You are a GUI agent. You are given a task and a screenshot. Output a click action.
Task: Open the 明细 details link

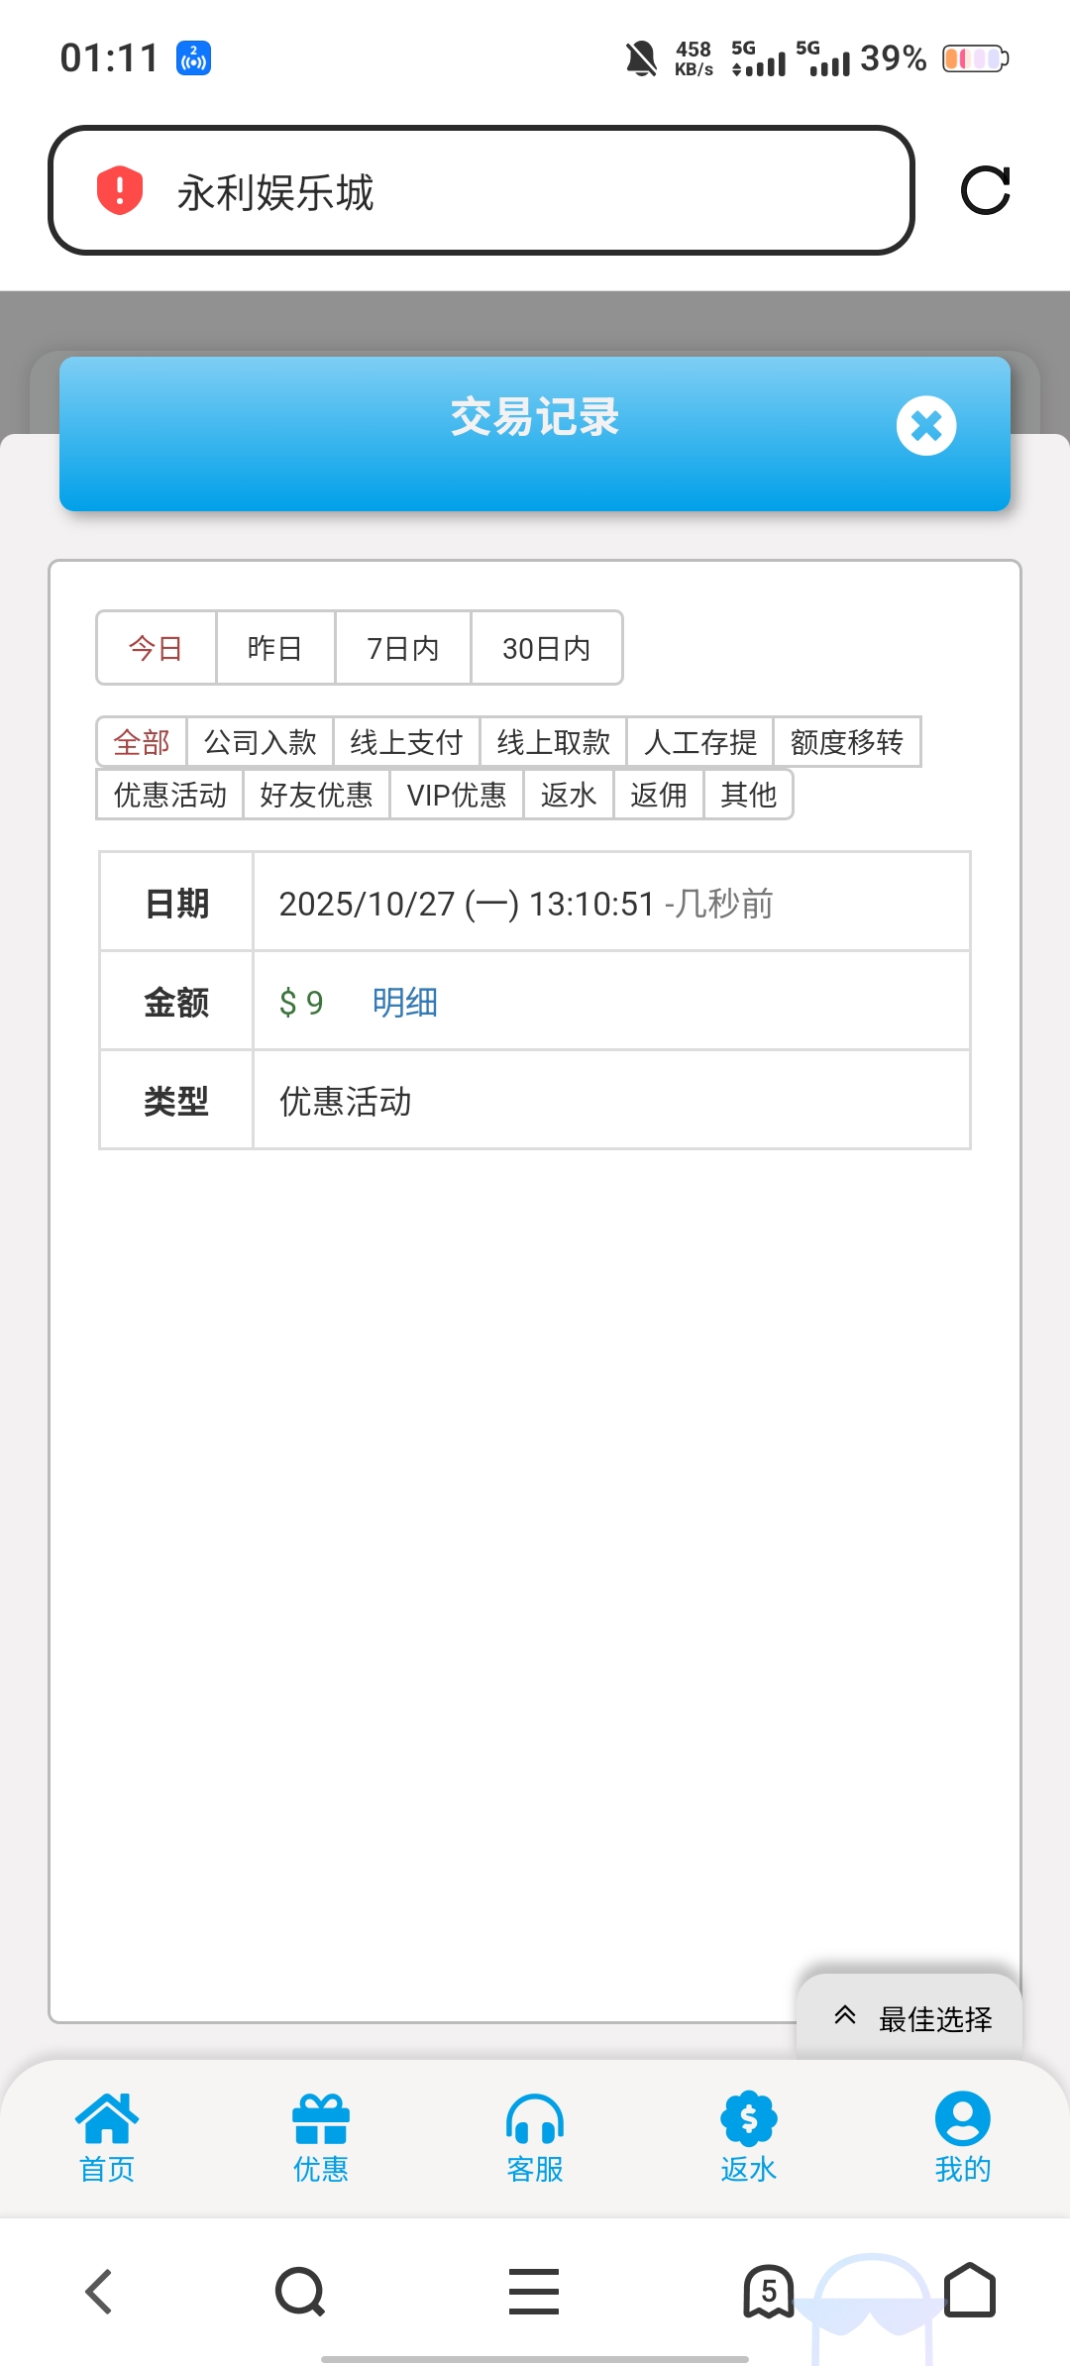(x=405, y=1002)
